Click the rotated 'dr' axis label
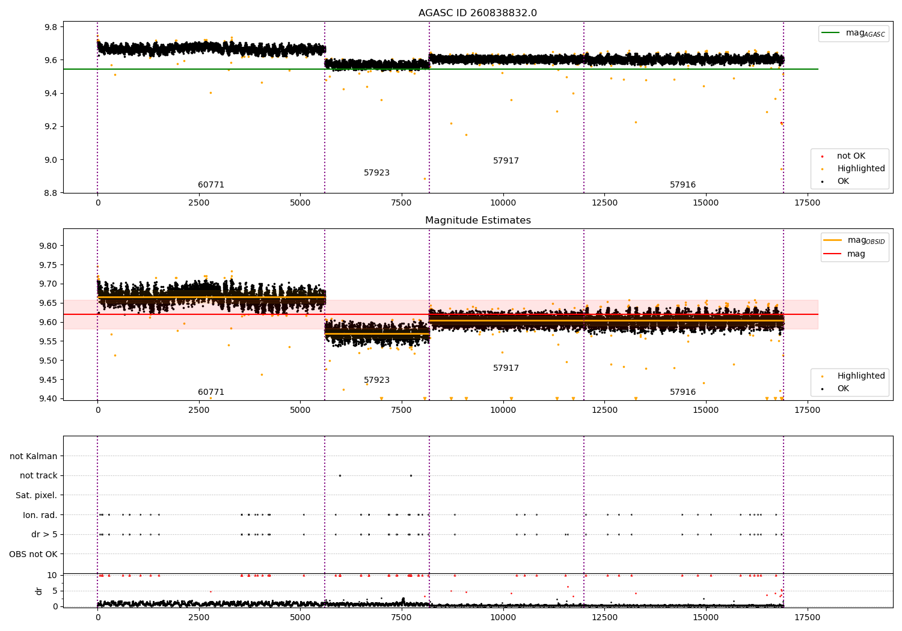Screen dimensions: 902x631 point(39,591)
